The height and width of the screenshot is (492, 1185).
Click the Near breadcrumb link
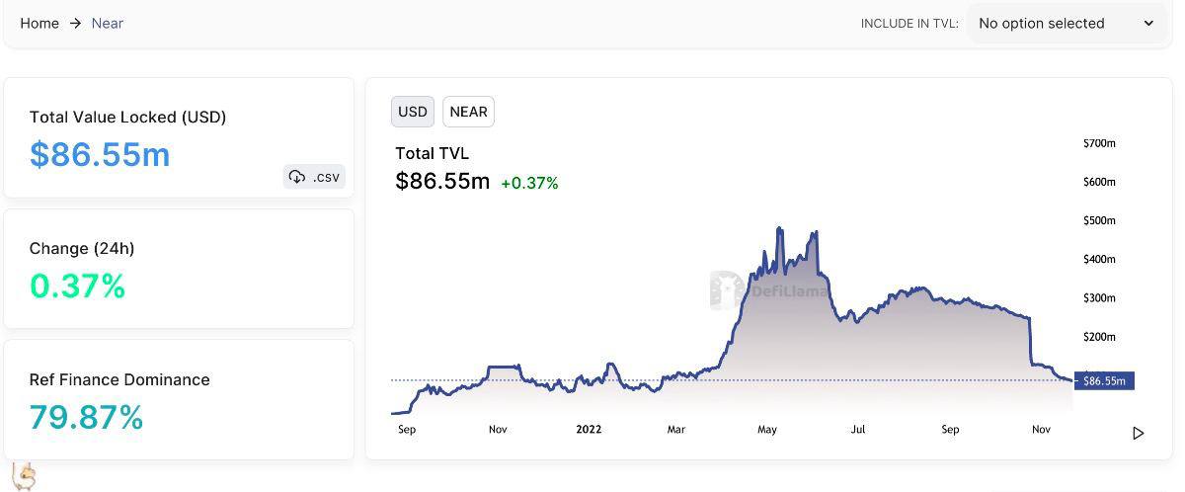pyautogui.click(x=108, y=23)
